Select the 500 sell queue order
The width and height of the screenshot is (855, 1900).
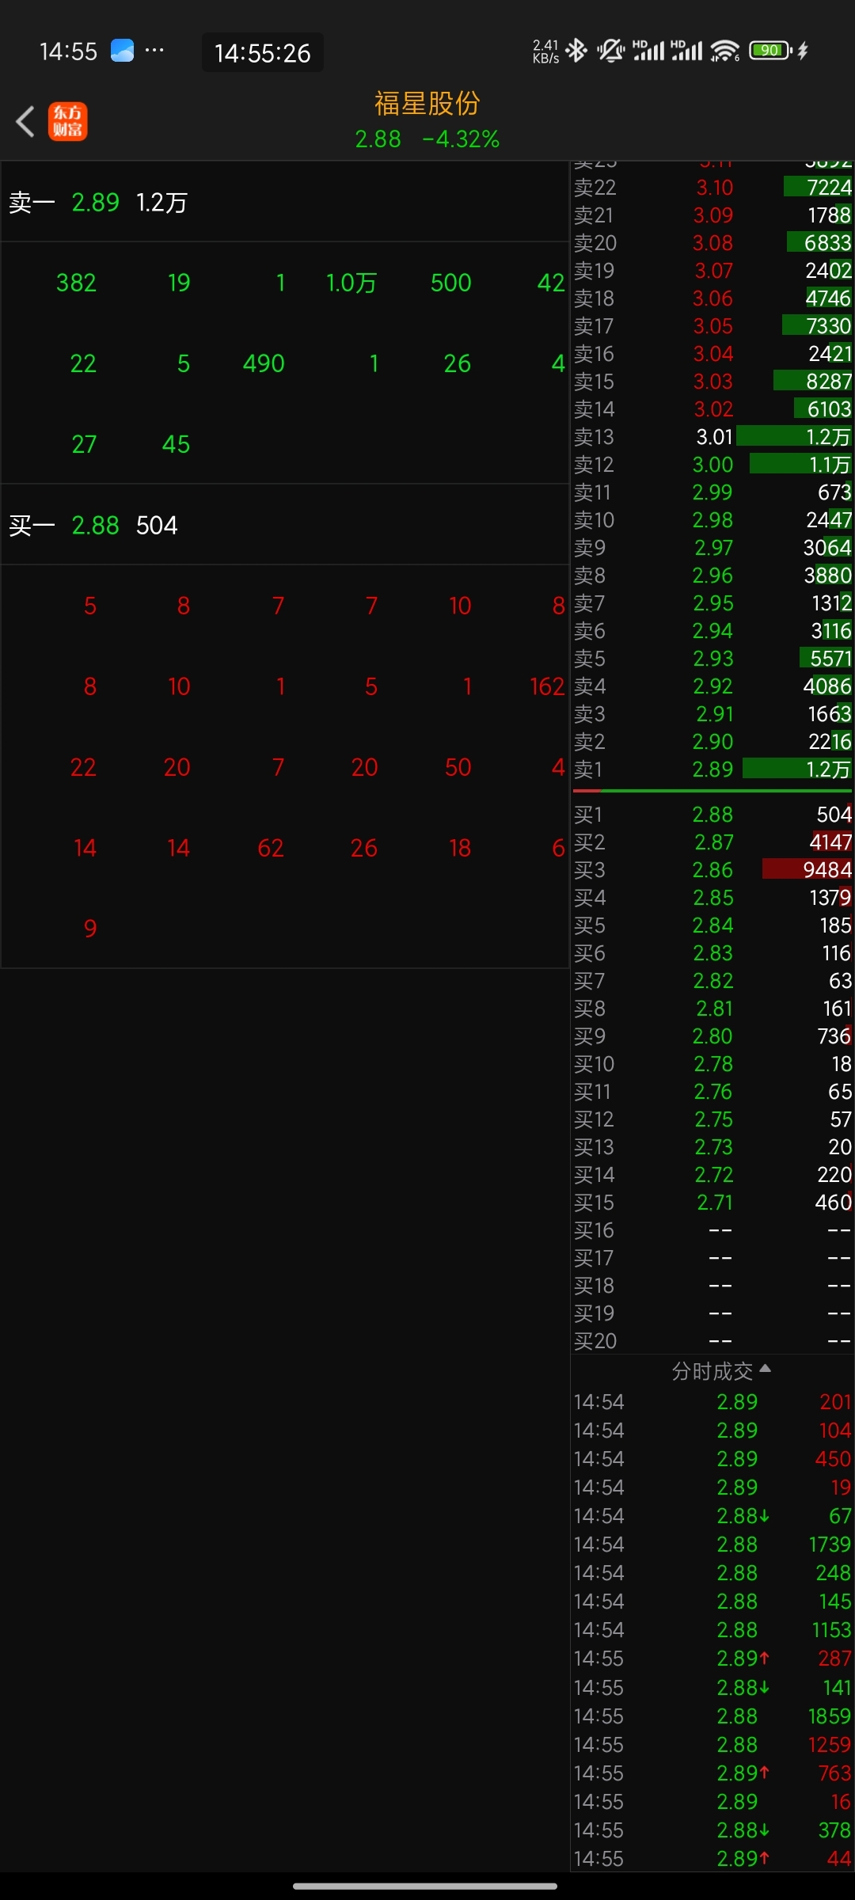[x=451, y=283]
